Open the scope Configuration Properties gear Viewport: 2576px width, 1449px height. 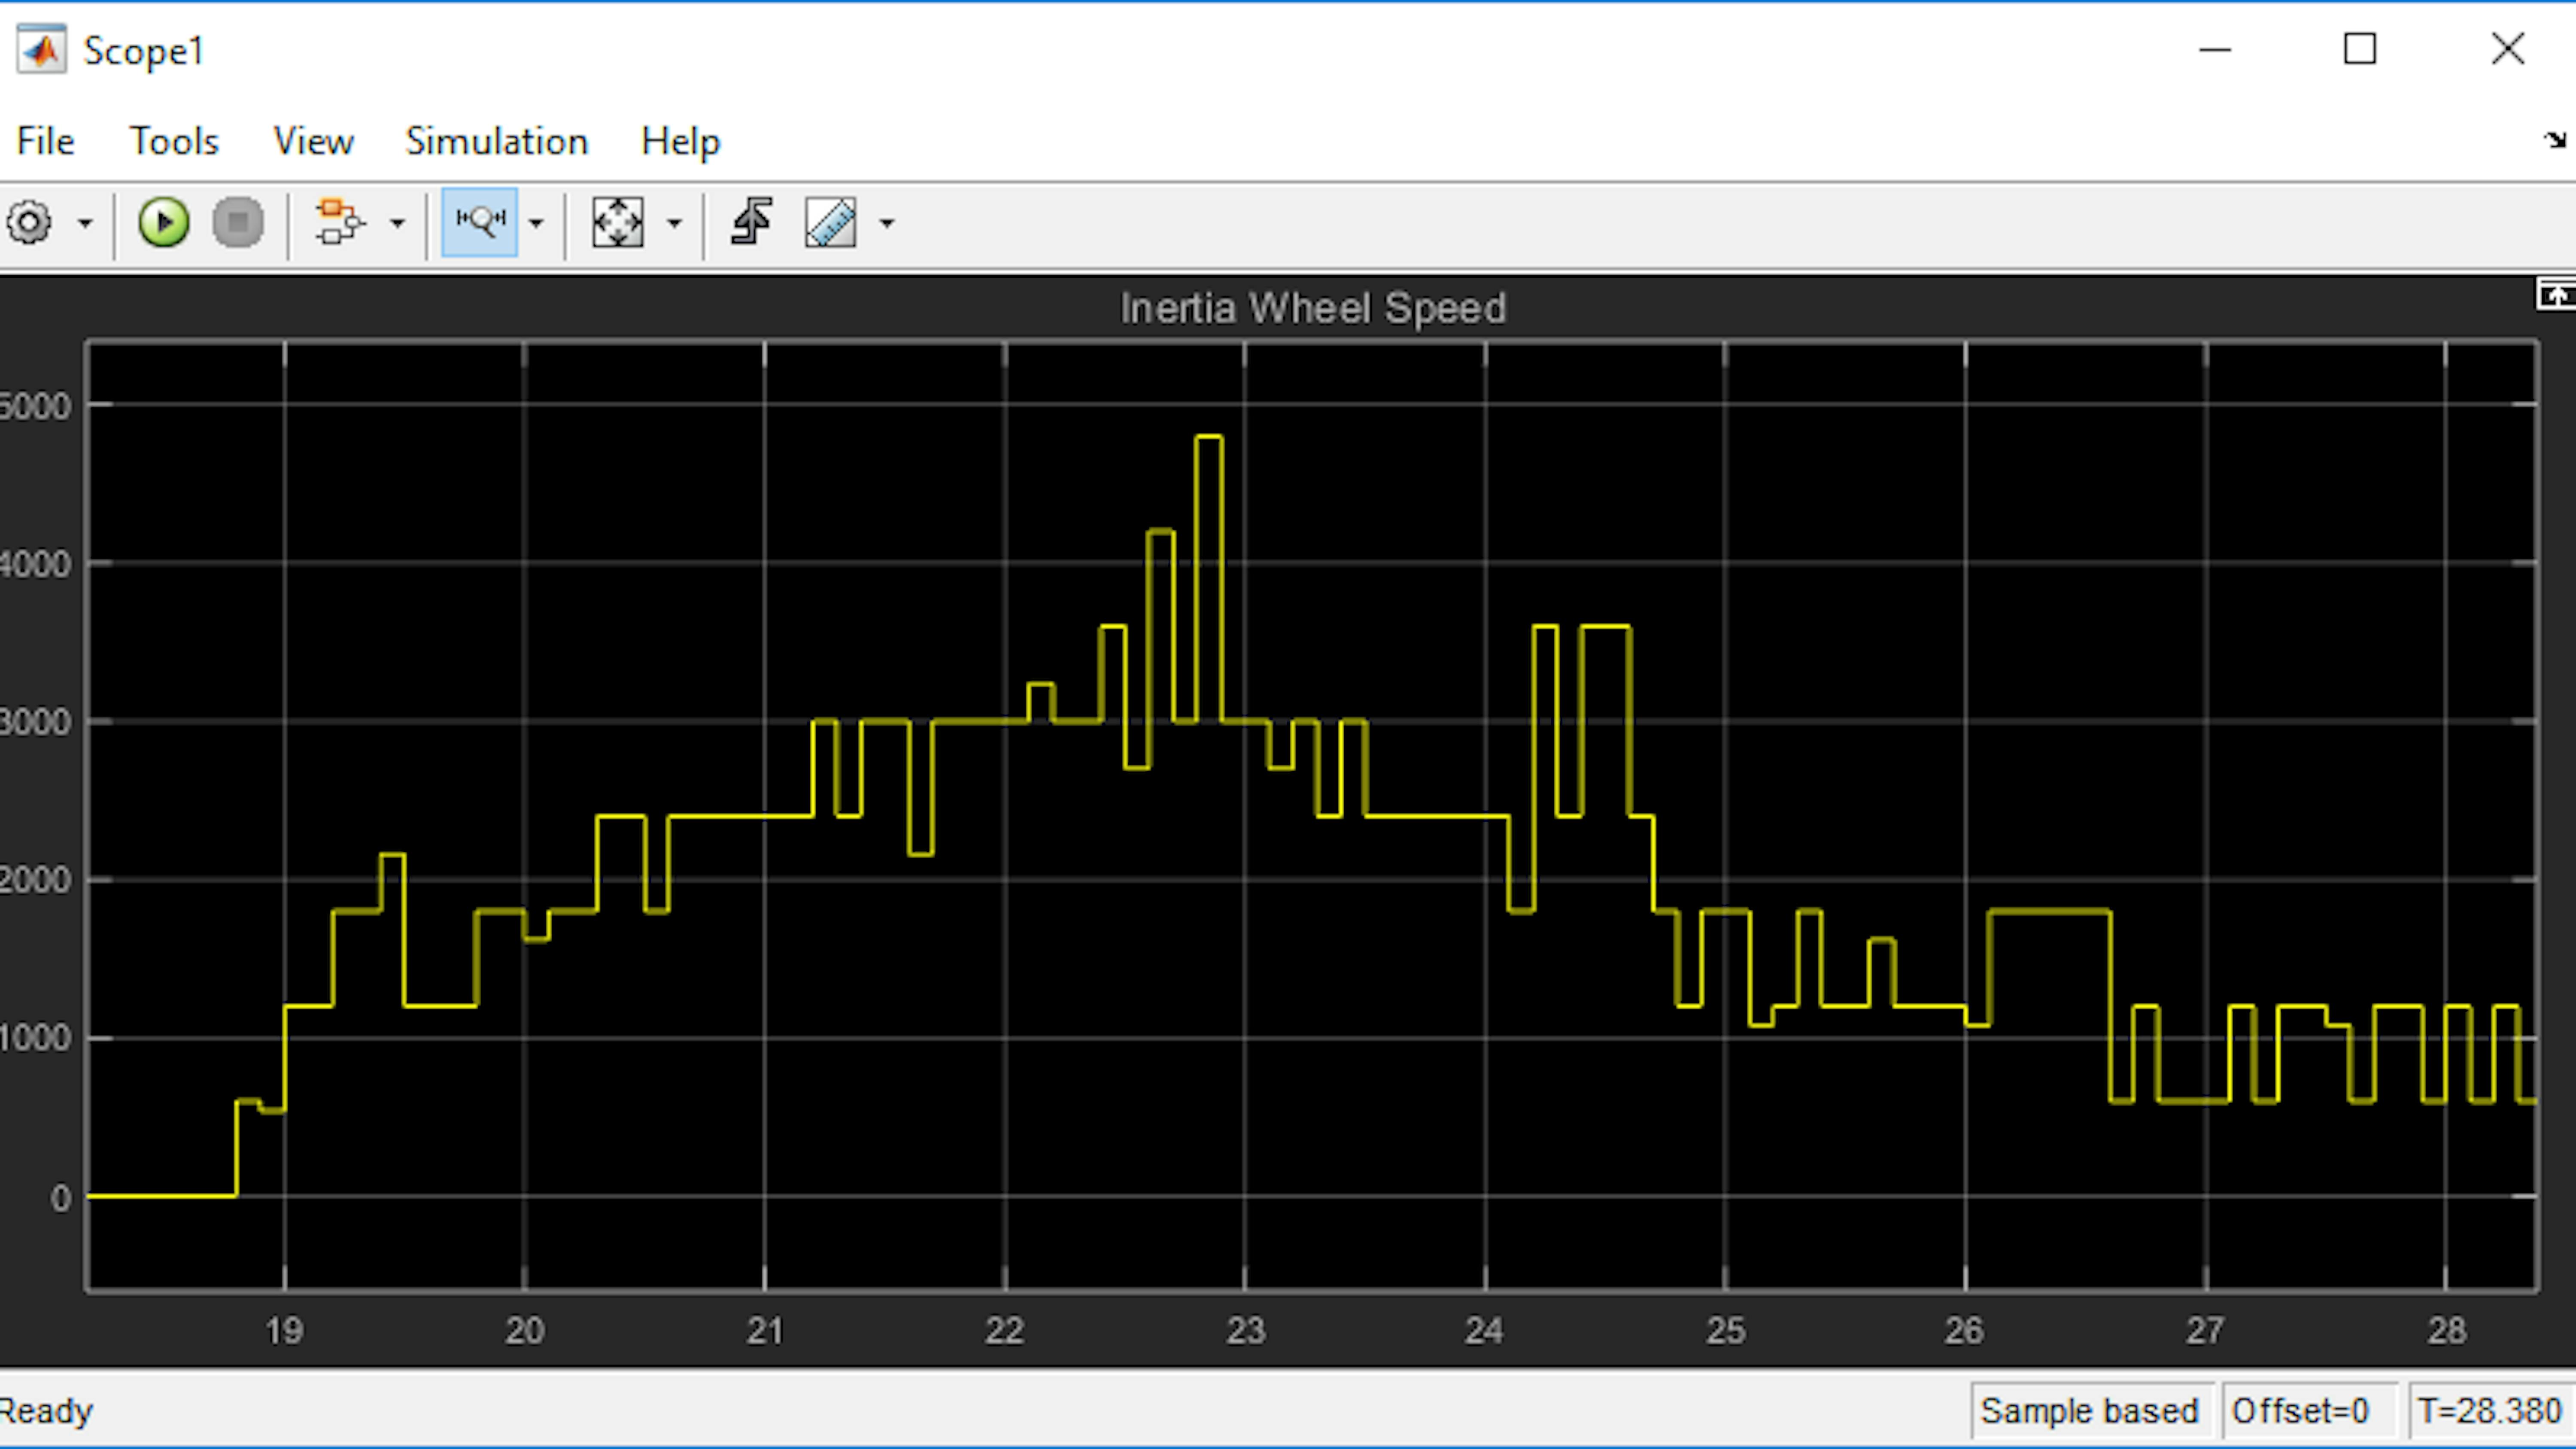click(29, 222)
